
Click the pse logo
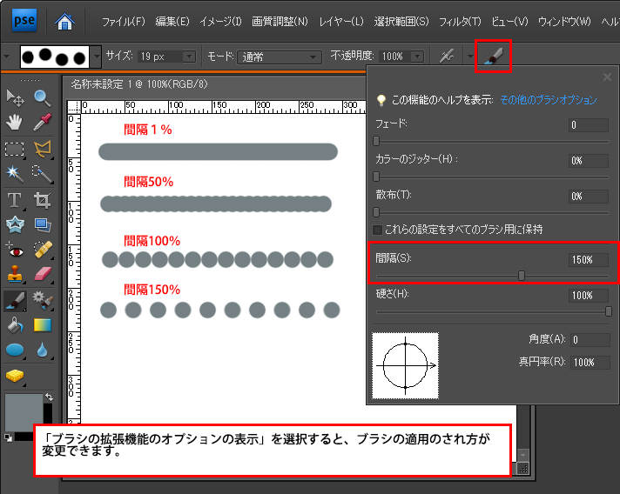pos(24,21)
